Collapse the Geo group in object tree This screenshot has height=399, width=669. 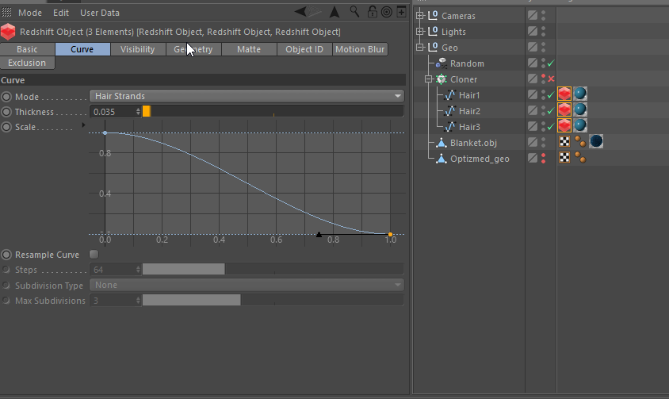pos(420,48)
